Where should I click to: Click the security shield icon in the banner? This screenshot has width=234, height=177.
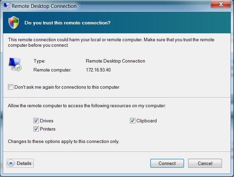(14, 22)
